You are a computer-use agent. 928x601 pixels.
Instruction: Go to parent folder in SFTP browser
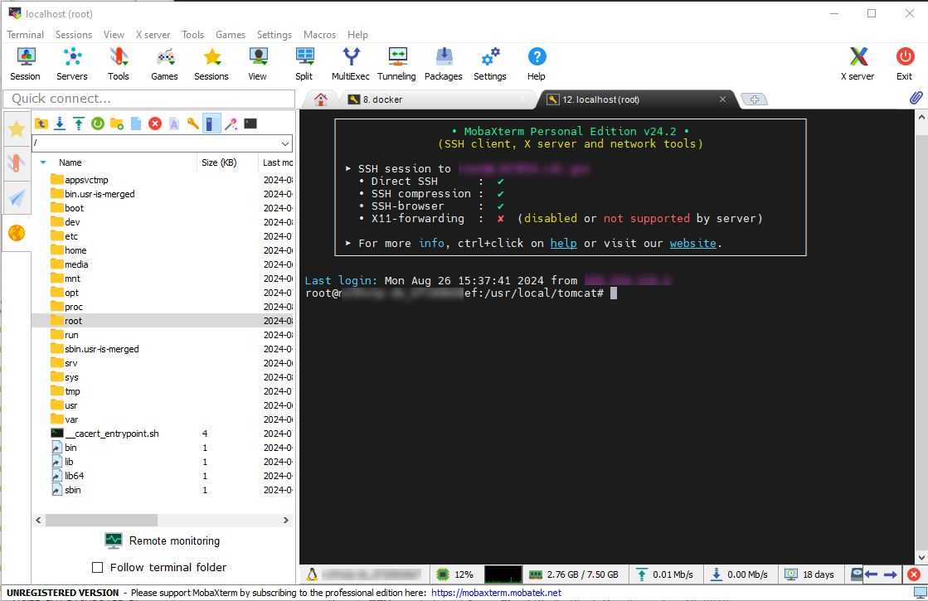coord(41,124)
